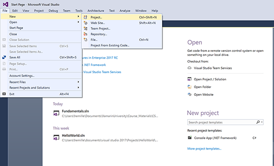This screenshot has height=166, width=274.
Task: Click the Exit icon in File menu
Action: click(x=4, y=94)
